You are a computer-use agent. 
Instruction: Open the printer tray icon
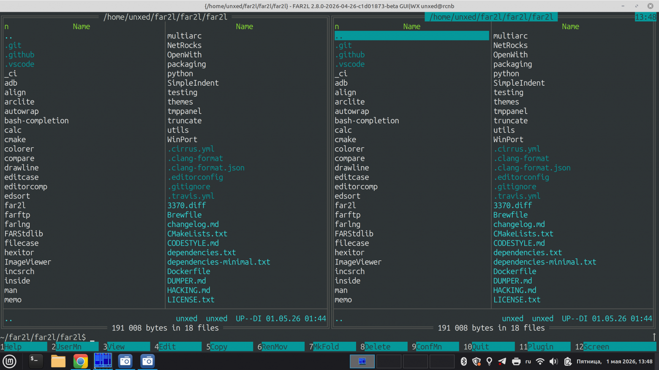pyautogui.click(x=516, y=362)
